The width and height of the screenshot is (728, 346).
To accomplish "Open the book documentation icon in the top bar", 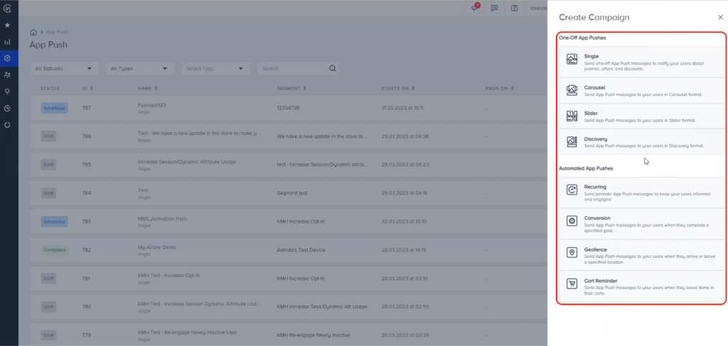I will tap(514, 8).
